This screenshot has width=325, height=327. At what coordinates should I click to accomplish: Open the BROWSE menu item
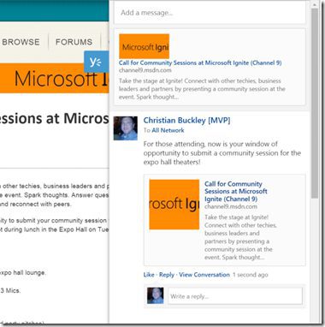[21, 42]
